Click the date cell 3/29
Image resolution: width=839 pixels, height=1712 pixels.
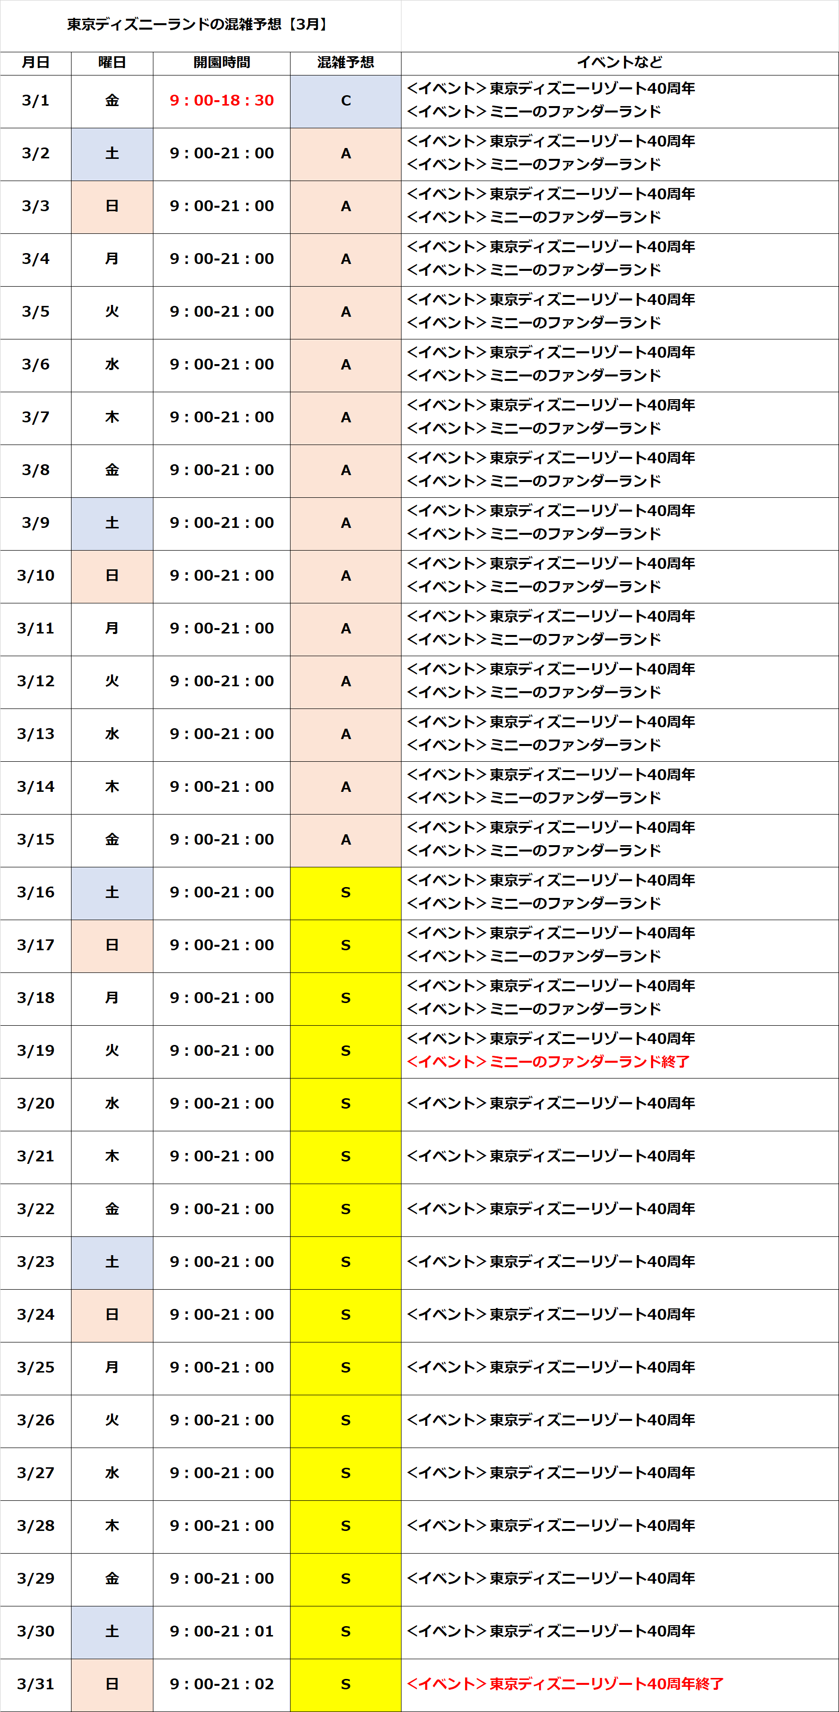tap(36, 1579)
